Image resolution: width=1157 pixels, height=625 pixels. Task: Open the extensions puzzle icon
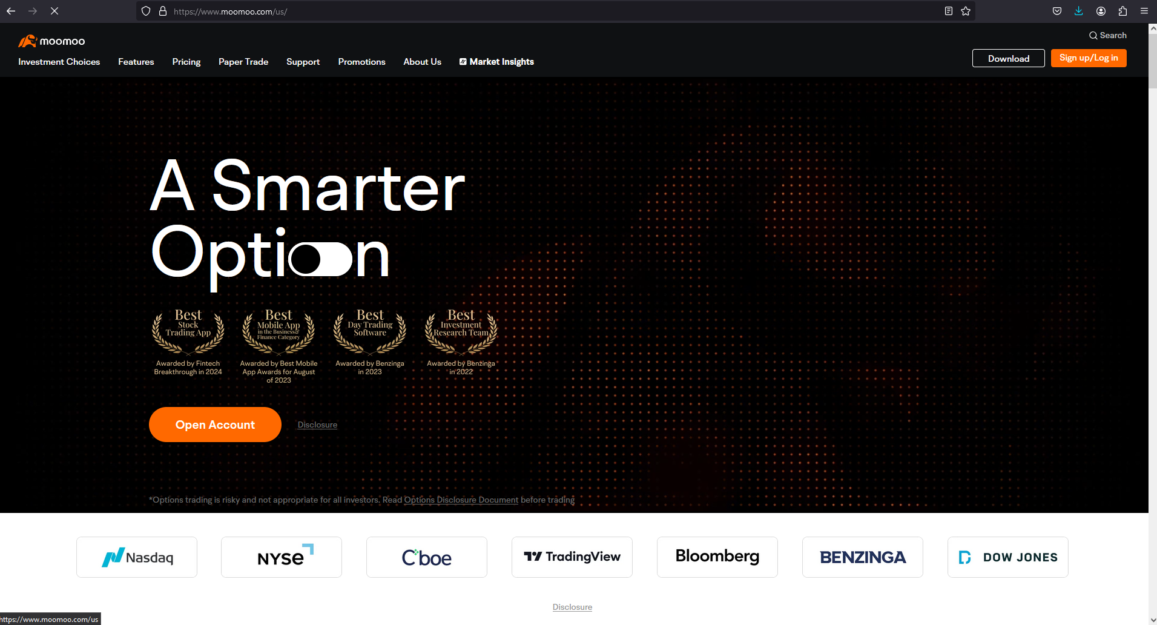1122,11
